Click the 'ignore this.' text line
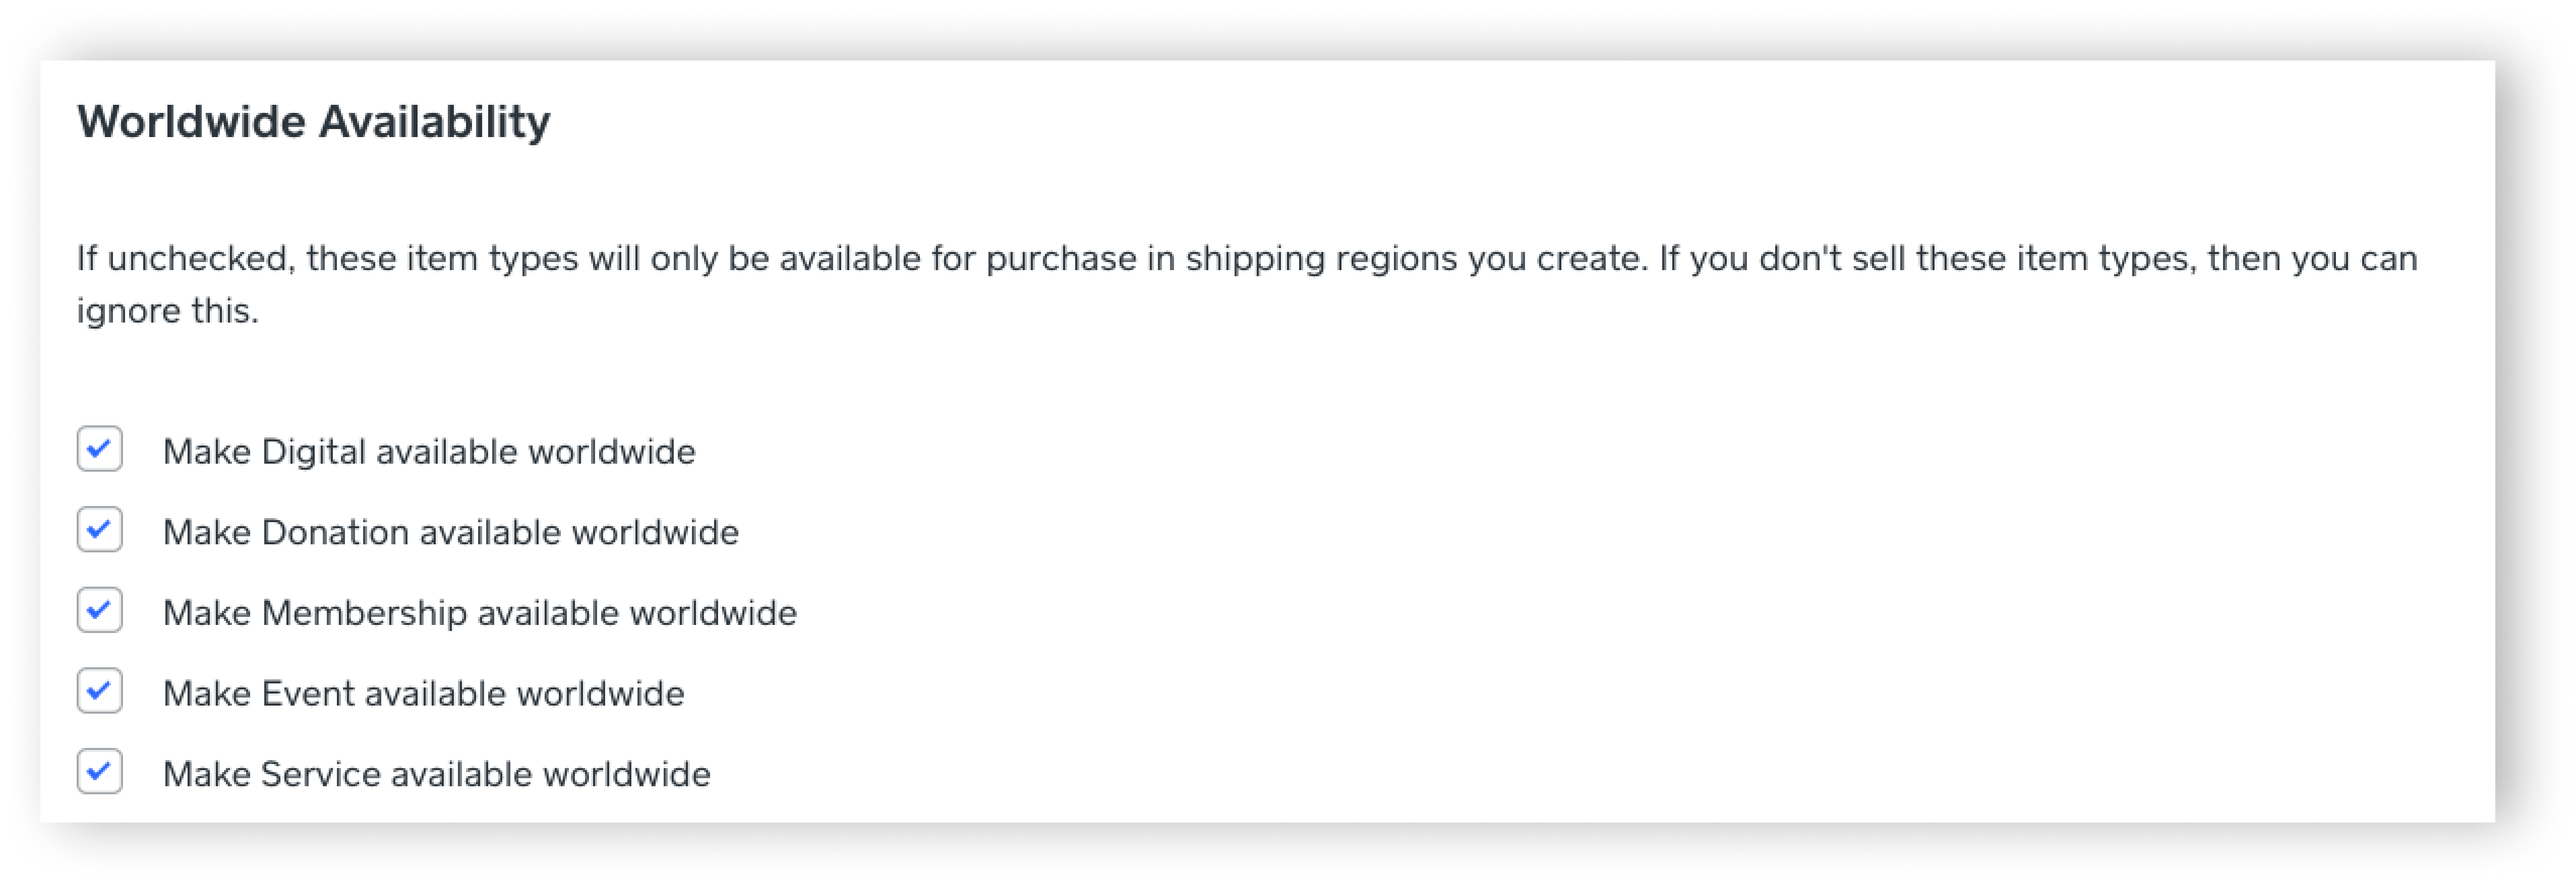 point(168,310)
